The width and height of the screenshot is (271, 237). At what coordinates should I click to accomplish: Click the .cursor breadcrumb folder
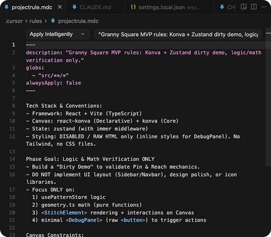coord(14,21)
